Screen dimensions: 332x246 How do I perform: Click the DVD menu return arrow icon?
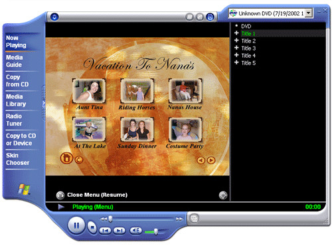tap(79, 160)
